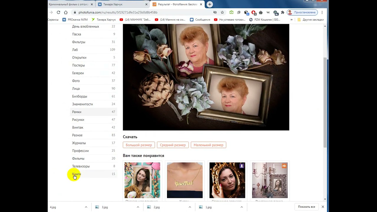Open the robot extension icon
The height and width of the screenshot is (212, 377).
(261, 12)
